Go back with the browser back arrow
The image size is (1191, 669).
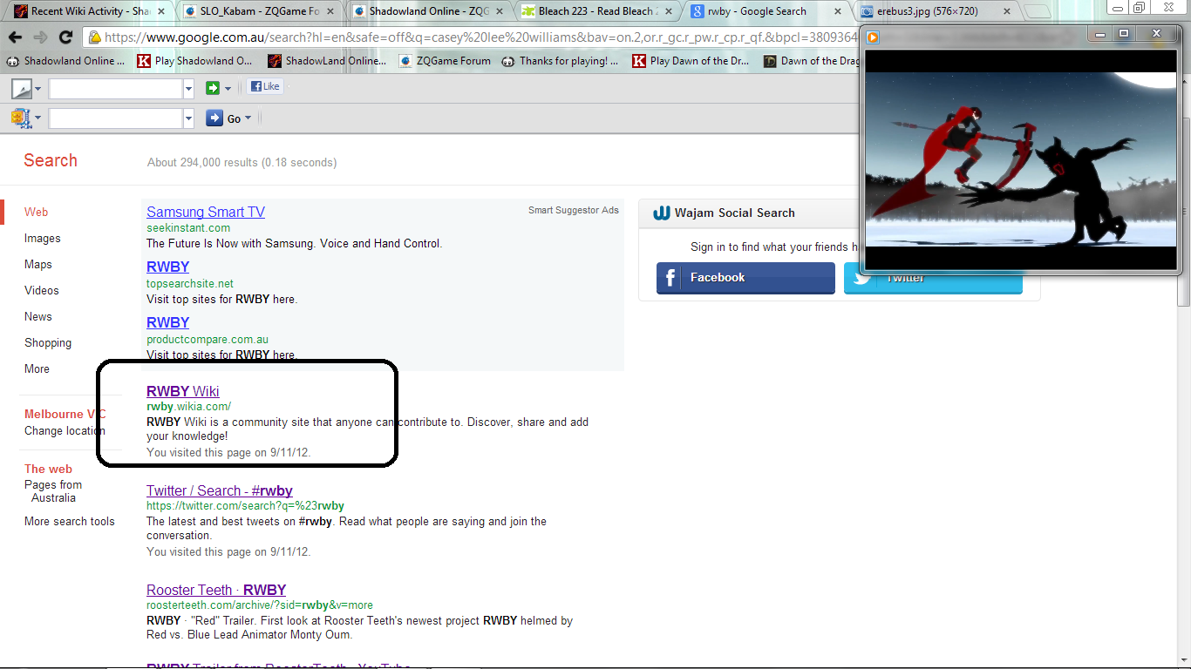pyautogui.click(x=15, y=37)
